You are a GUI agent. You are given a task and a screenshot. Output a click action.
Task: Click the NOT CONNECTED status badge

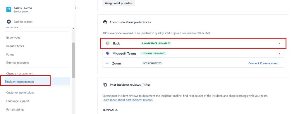(152, 63)
